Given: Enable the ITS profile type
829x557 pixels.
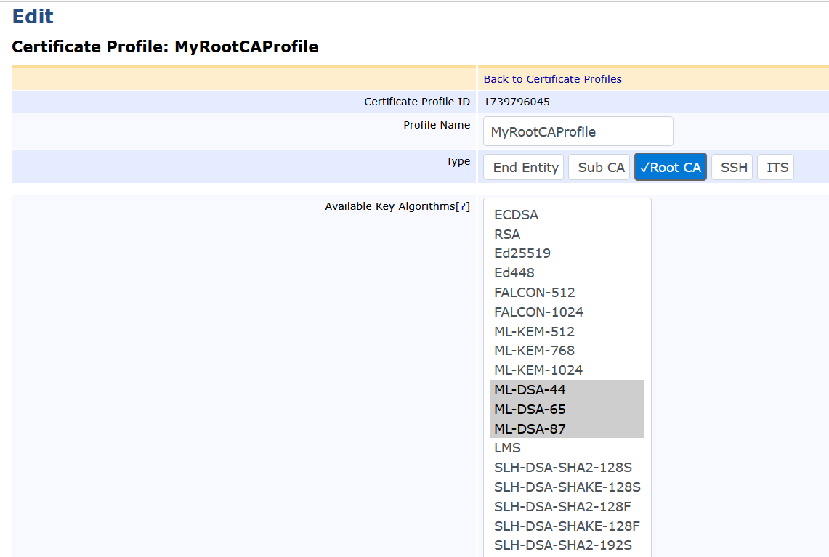Looking at the screenshot, I should [775, 166].
